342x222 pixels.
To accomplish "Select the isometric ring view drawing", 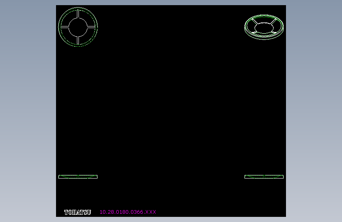I will click(264, 27).
